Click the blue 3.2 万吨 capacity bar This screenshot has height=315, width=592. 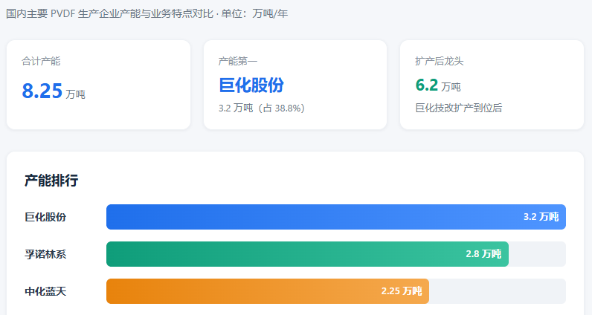(x=336, y=217)
